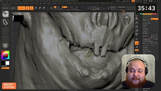
Task: Toggle the Smt option near Divide
Action: tap(154, 19)
